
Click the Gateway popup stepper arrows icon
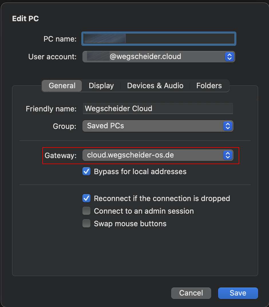pyautogui.click(x=228, y=155)
